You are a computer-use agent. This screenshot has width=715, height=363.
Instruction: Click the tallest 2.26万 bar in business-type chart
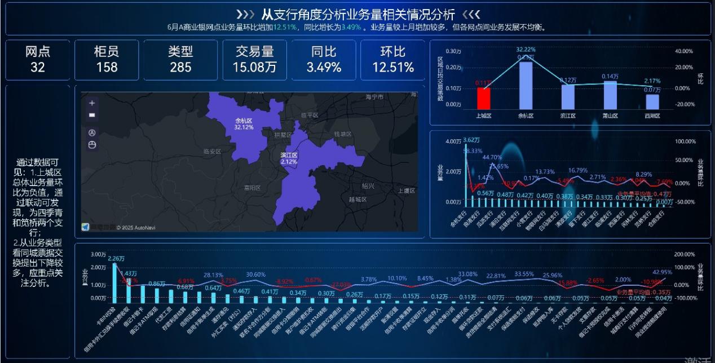coord(115,283)
